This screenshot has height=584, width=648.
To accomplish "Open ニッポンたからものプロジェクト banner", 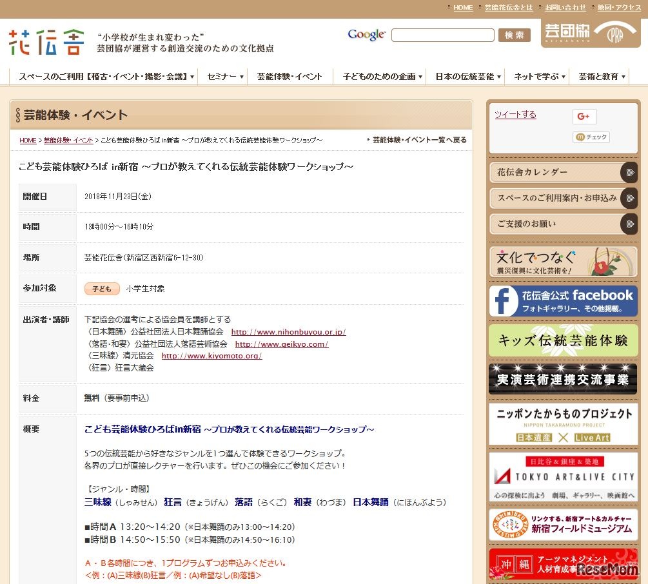I will click(564, 424).
